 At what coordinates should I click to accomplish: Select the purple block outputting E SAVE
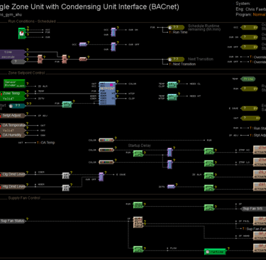tap(101, 177)
